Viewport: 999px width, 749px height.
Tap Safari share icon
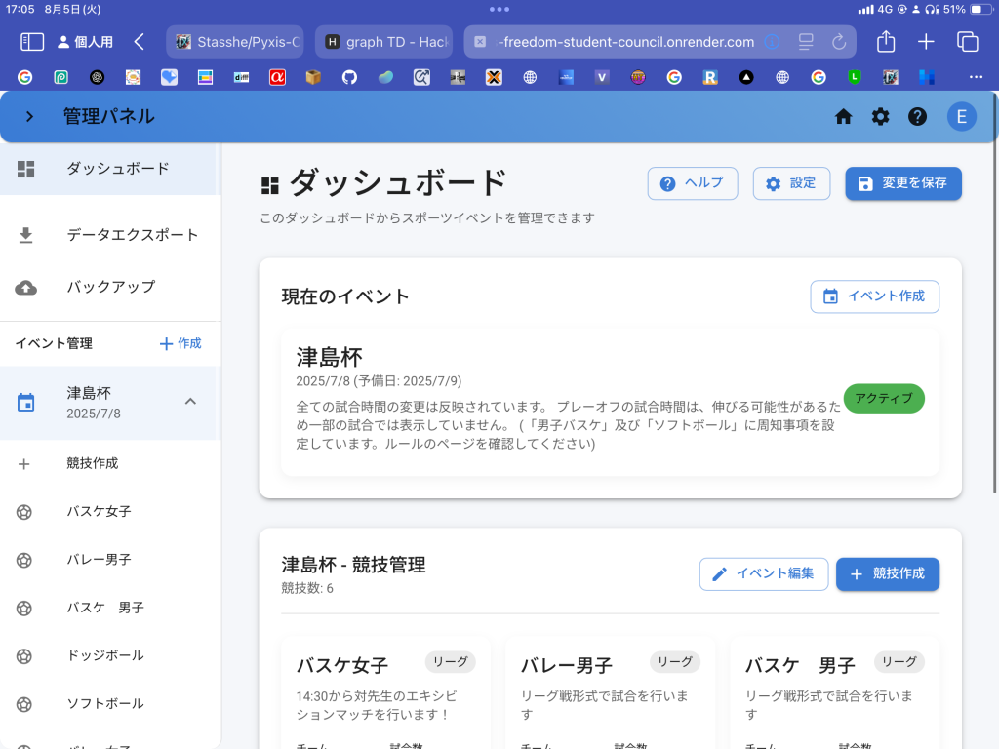point(886,42)
